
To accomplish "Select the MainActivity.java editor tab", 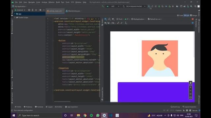I will (x=74, y=11).
